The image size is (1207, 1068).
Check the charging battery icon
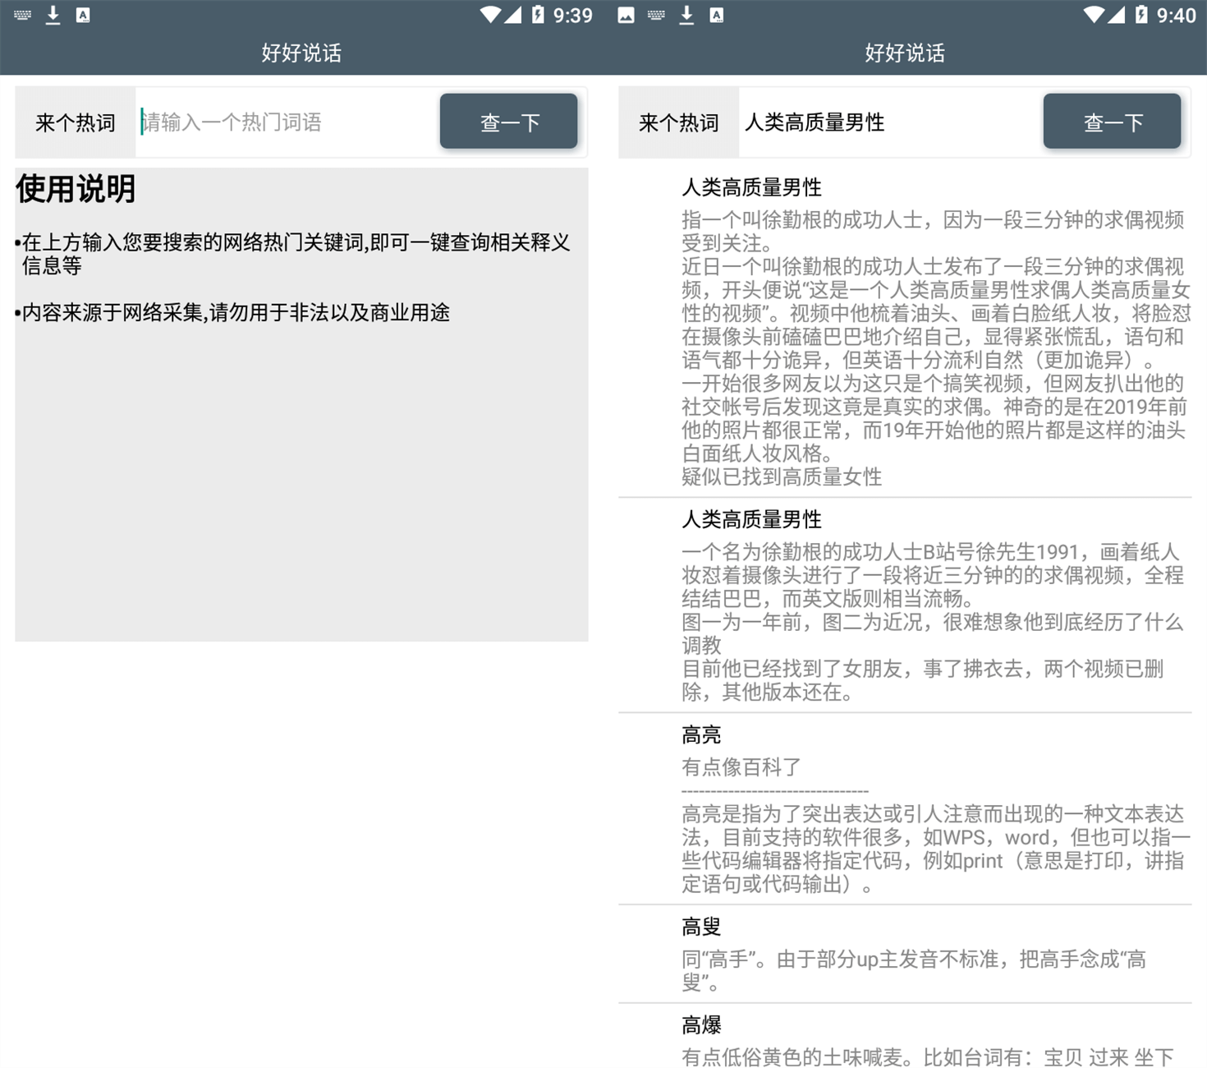[538, 14]
